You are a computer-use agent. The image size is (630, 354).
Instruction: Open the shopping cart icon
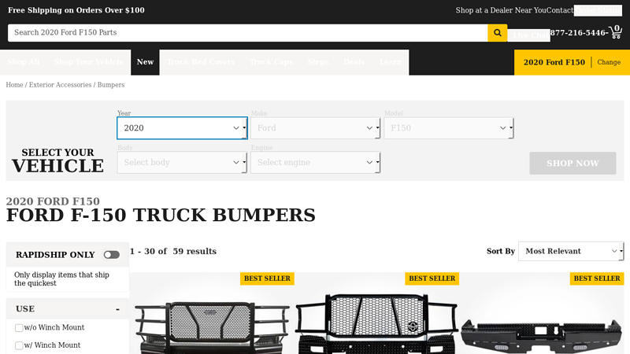pos(616,32)
